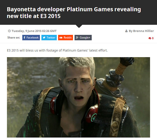Open the comments count bubble icon
The image size is (157, 140).
[150, 38]
